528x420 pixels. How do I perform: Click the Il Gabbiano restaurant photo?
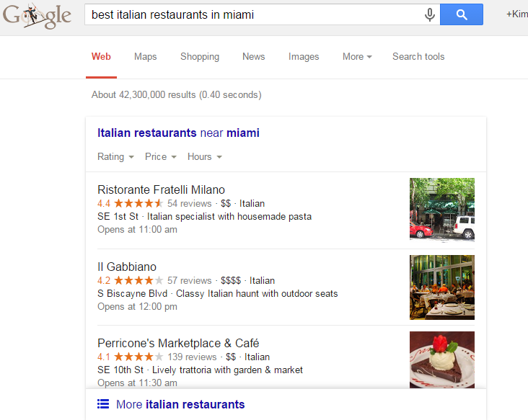(441, 287)
